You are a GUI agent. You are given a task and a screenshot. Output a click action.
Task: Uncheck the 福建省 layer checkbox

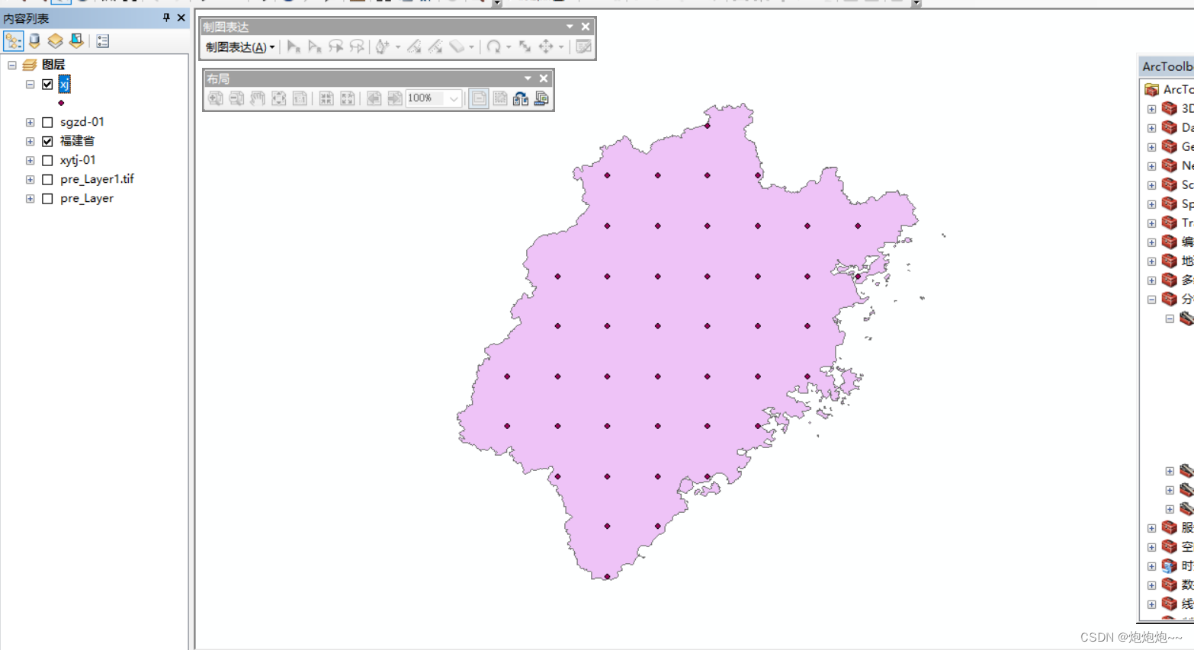[x=47, y=141]
